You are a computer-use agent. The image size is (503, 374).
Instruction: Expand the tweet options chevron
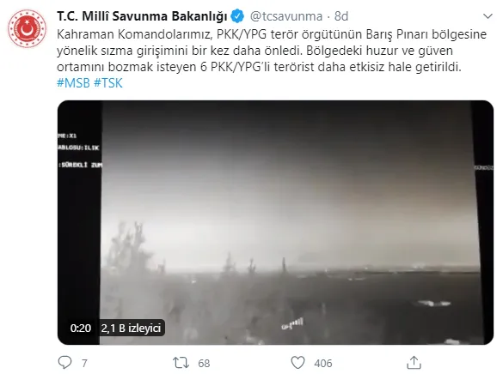pyautogui.click(x=488, y=16)
